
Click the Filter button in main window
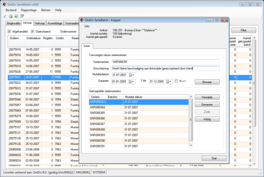(244, 30)
